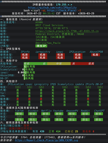Click the Scamalytics 低风险 result

tap(29, 69)
